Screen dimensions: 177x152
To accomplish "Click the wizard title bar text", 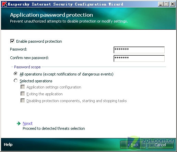I will [x=66, y=4].
